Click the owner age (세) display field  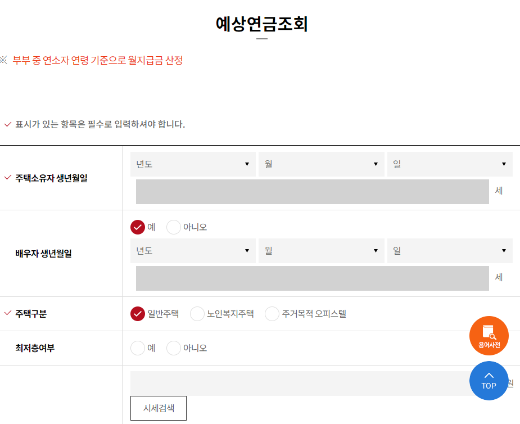(312, 191)
